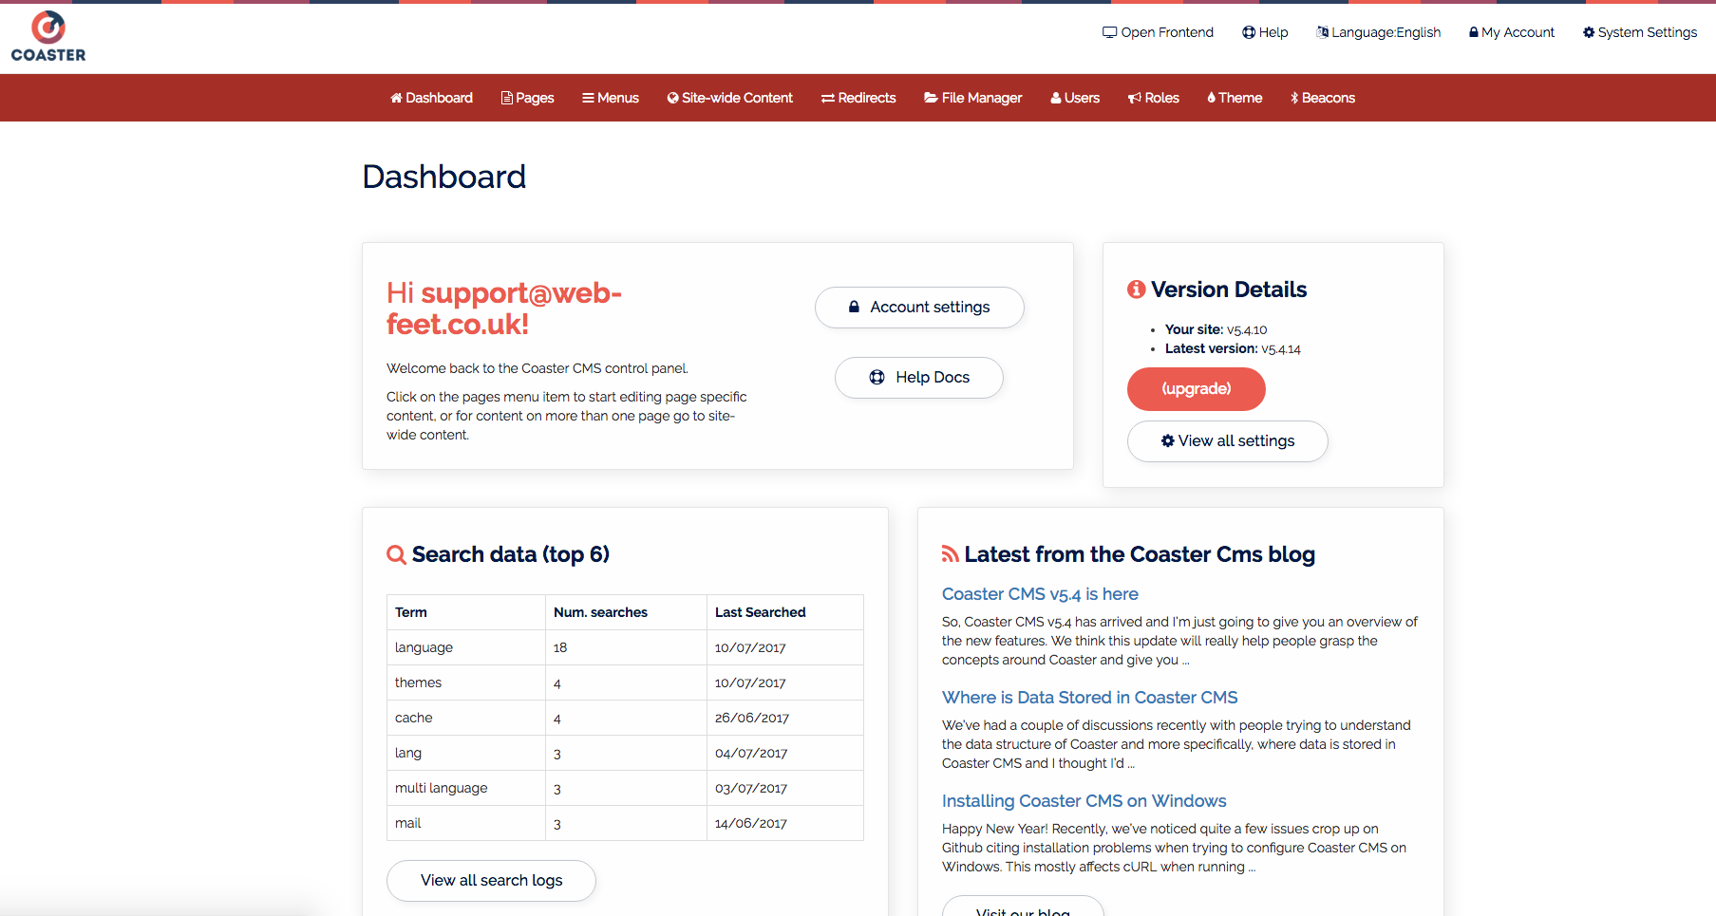Open Beacons in the navigation bar
Viewport: 1716px width, 916px height.
pyautogui.click(x=1322, y=98)
